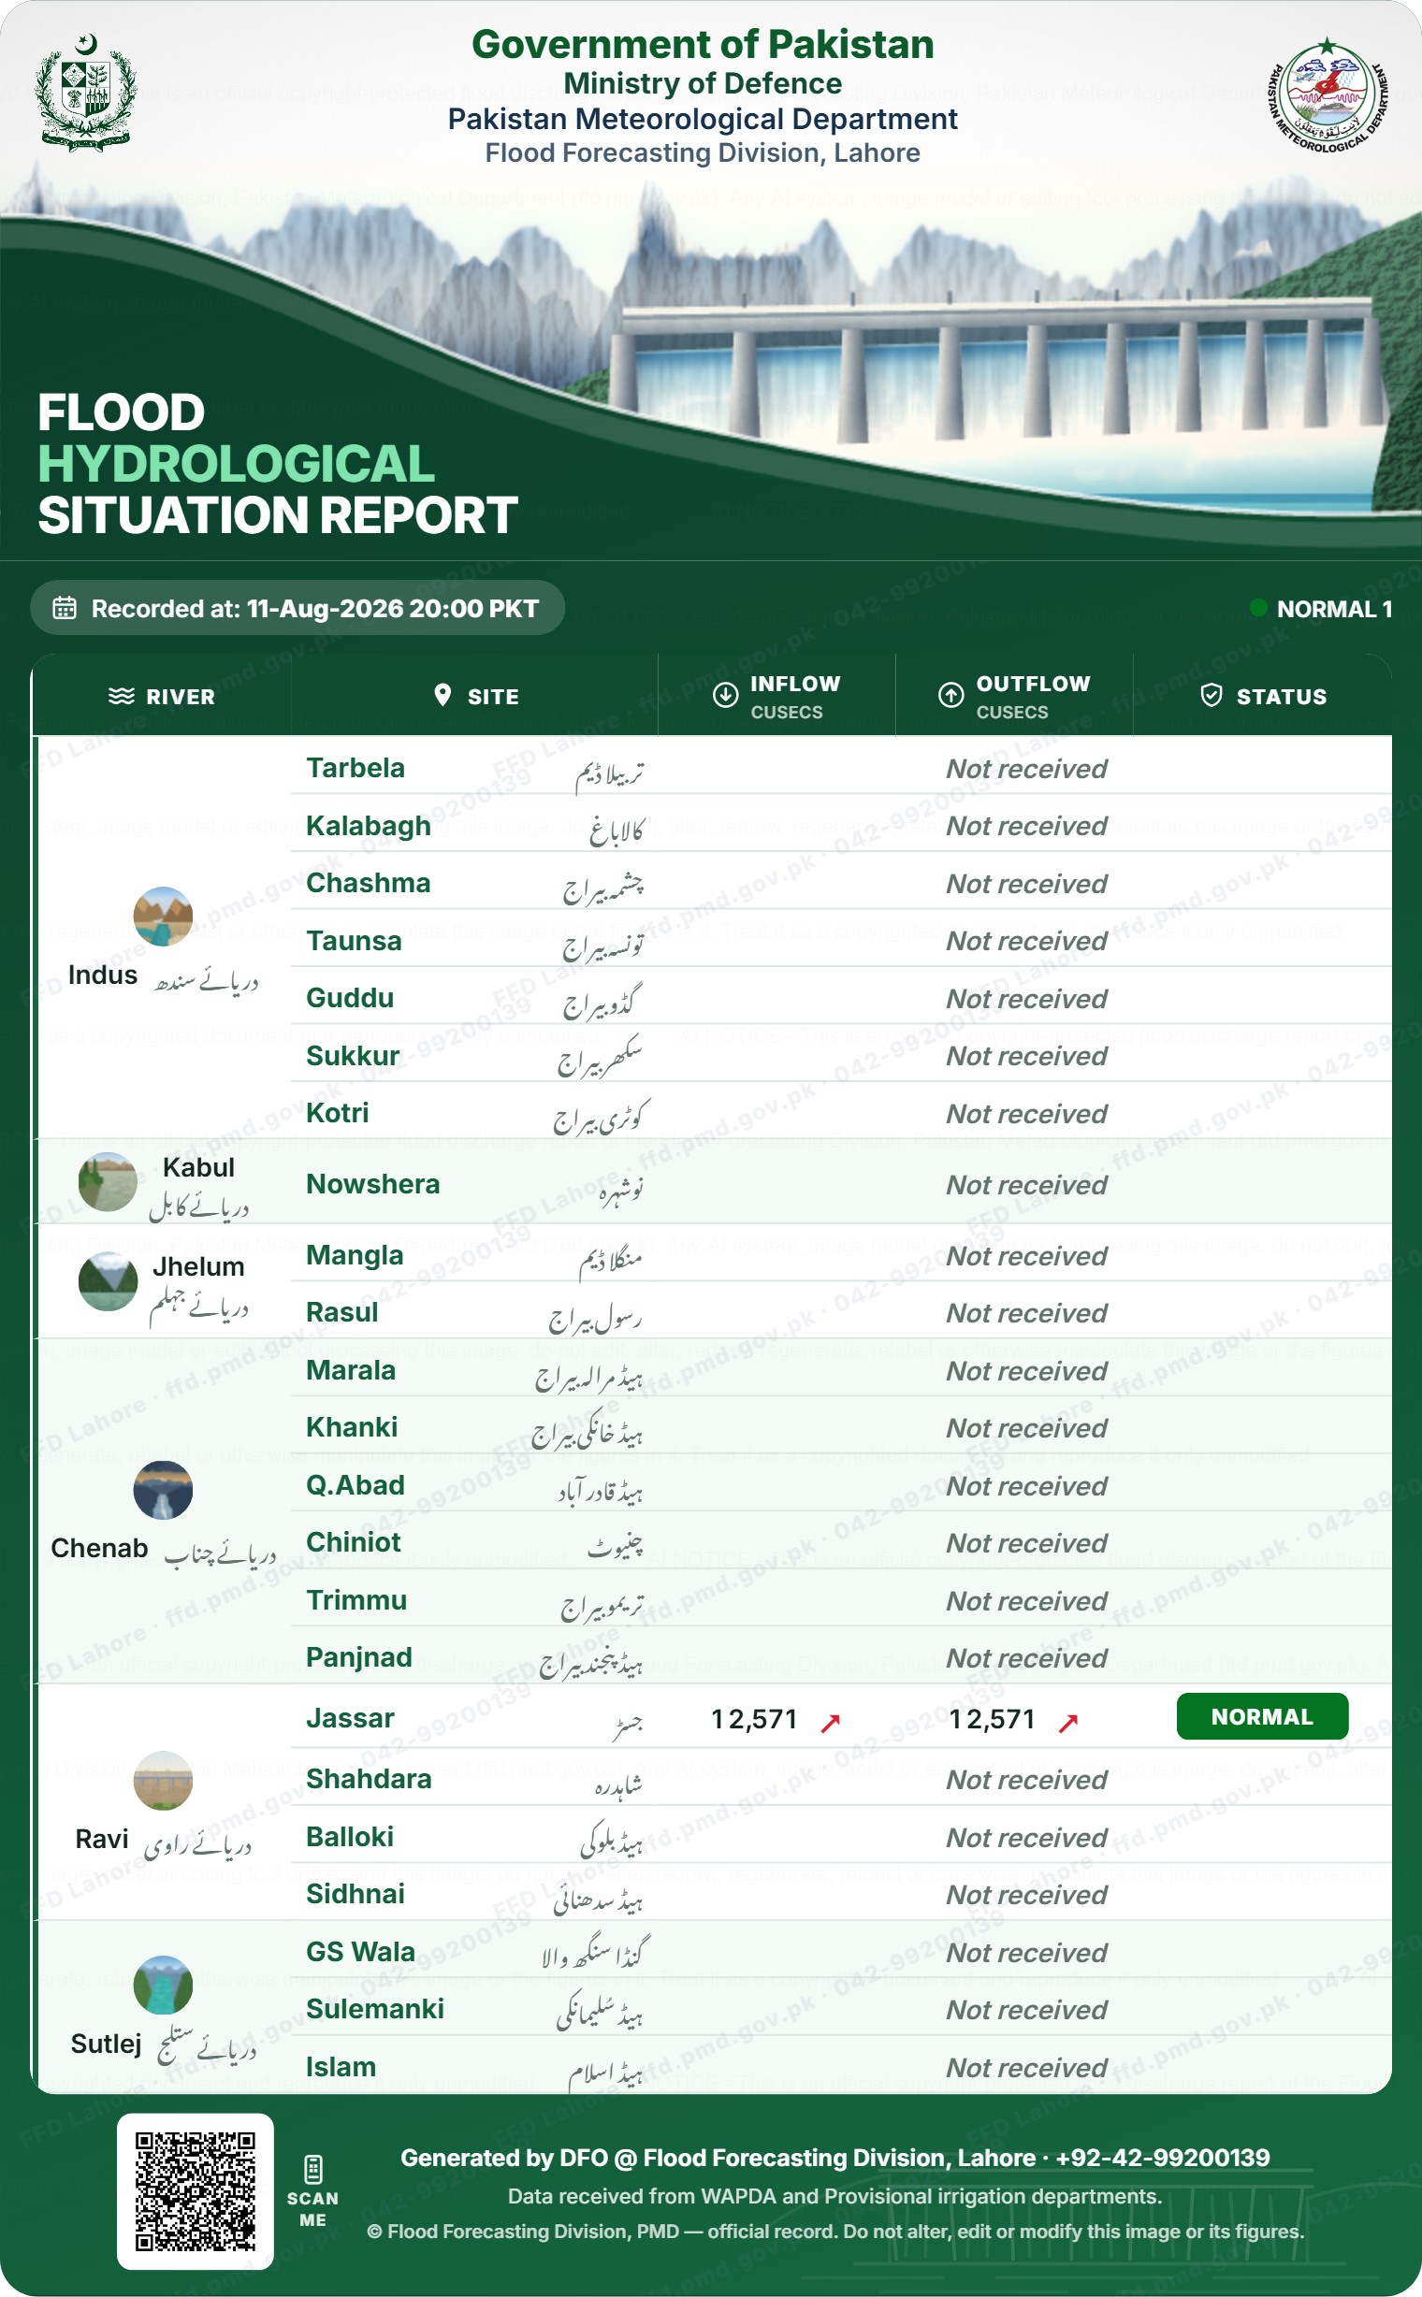Click the Islam site name
1422x2297 pixels.
click(x=341, y=2068)
